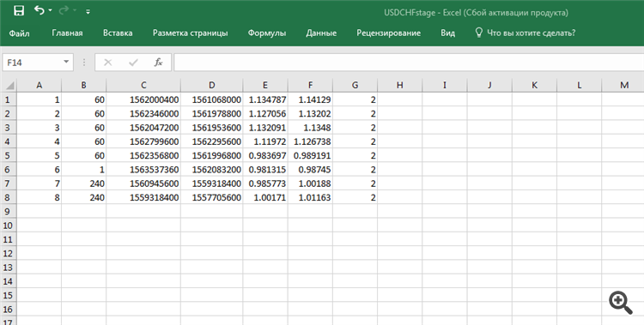Click the Enter checkmark in formula bar
This screenshot has width=644, height=325.
(133, 63)
